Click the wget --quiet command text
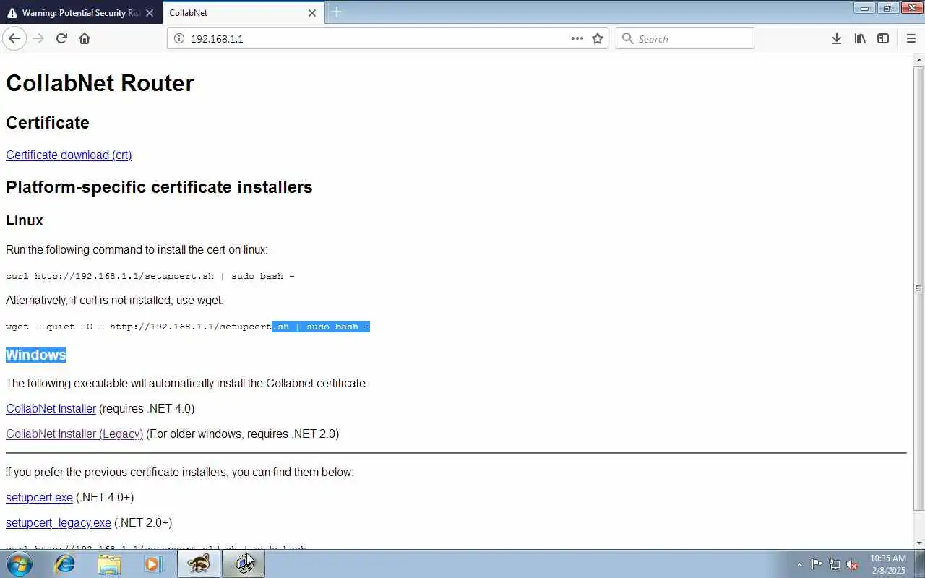 pos(188,327)
